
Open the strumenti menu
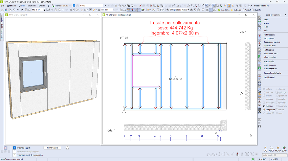pos(32,6)
